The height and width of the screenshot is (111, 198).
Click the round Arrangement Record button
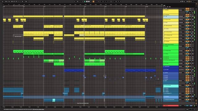click(89, 2)
